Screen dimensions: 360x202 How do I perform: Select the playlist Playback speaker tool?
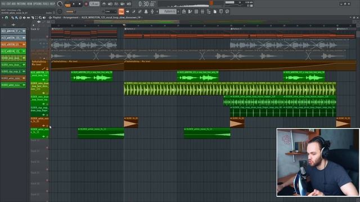[44, 17]
